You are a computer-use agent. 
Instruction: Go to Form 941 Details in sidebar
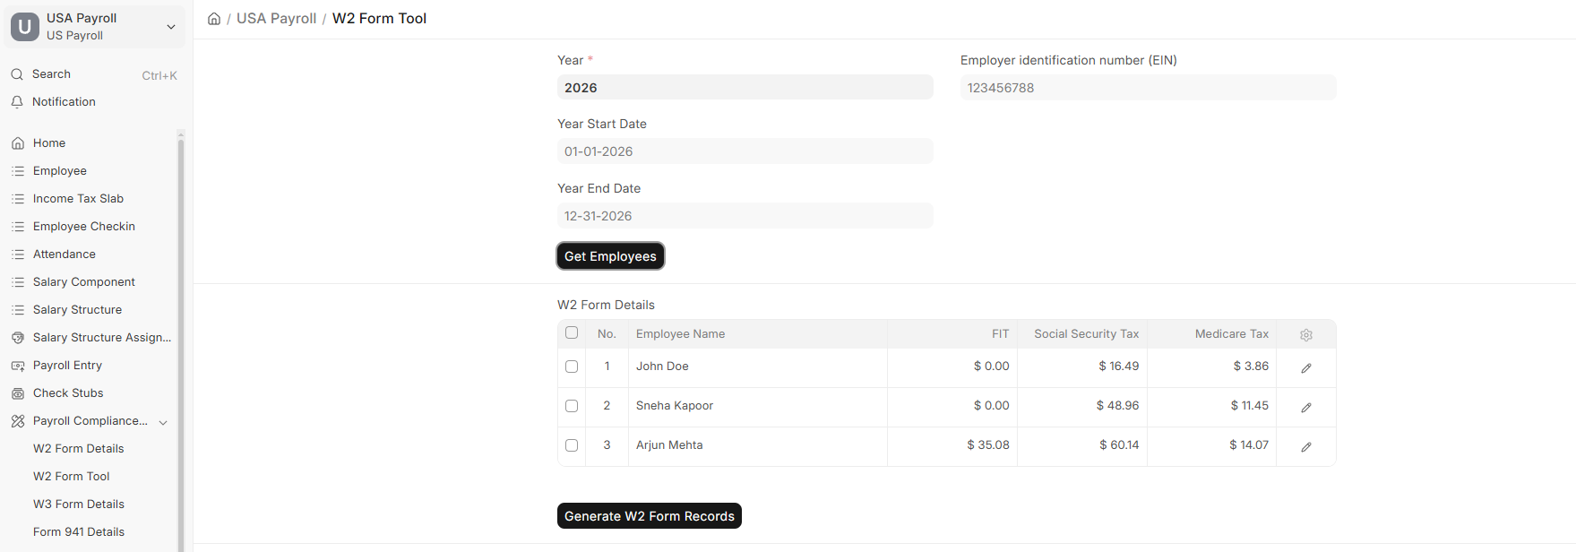(79, 532)
